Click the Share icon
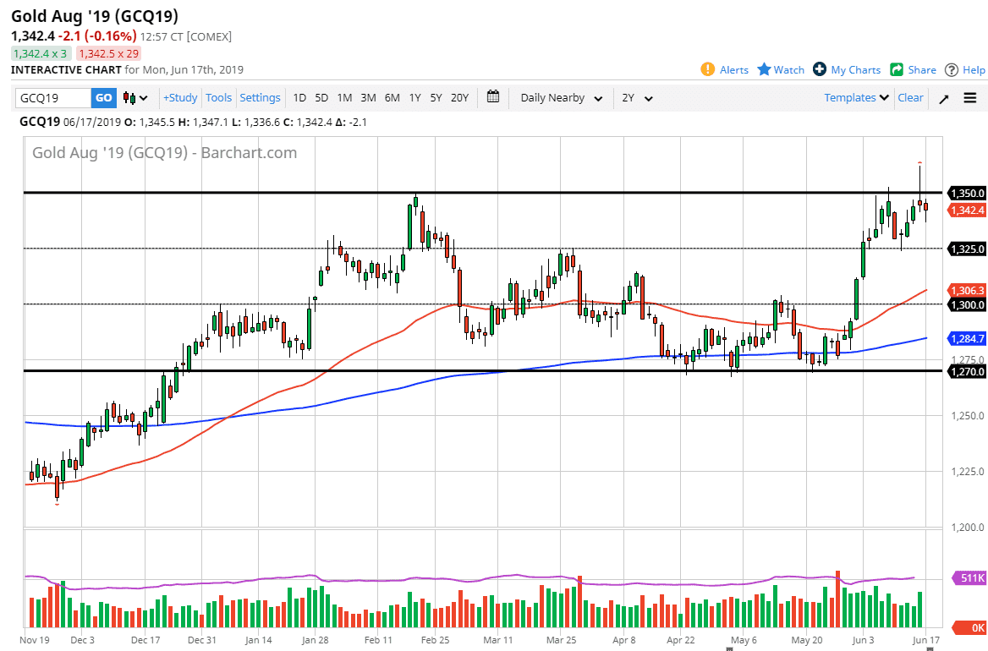Image resolution: width=988 pixels, height=651 pixels. click(x=897, y=69)
